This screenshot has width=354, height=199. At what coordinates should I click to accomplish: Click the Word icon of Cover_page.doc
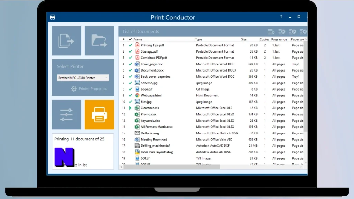pos(137,64)
